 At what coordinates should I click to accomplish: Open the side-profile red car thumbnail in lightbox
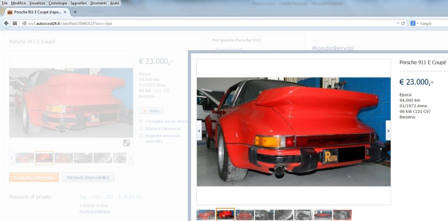(323, 215)
